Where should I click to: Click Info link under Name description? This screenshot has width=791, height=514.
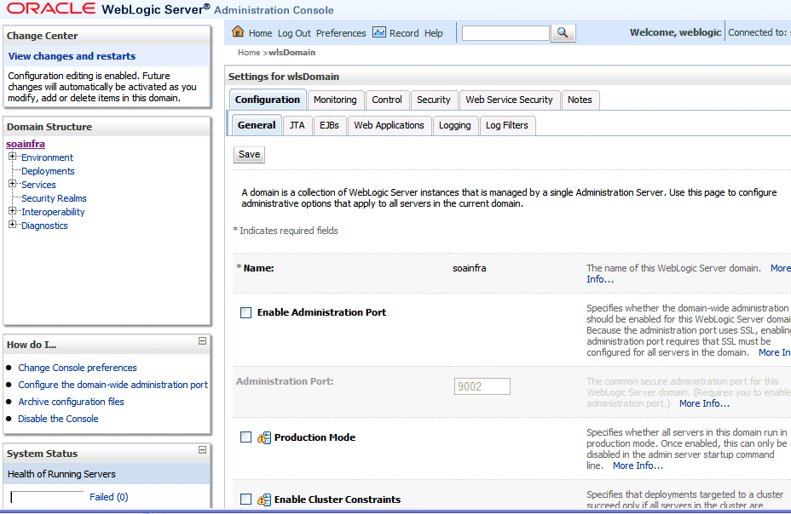[x=600, y=279]
